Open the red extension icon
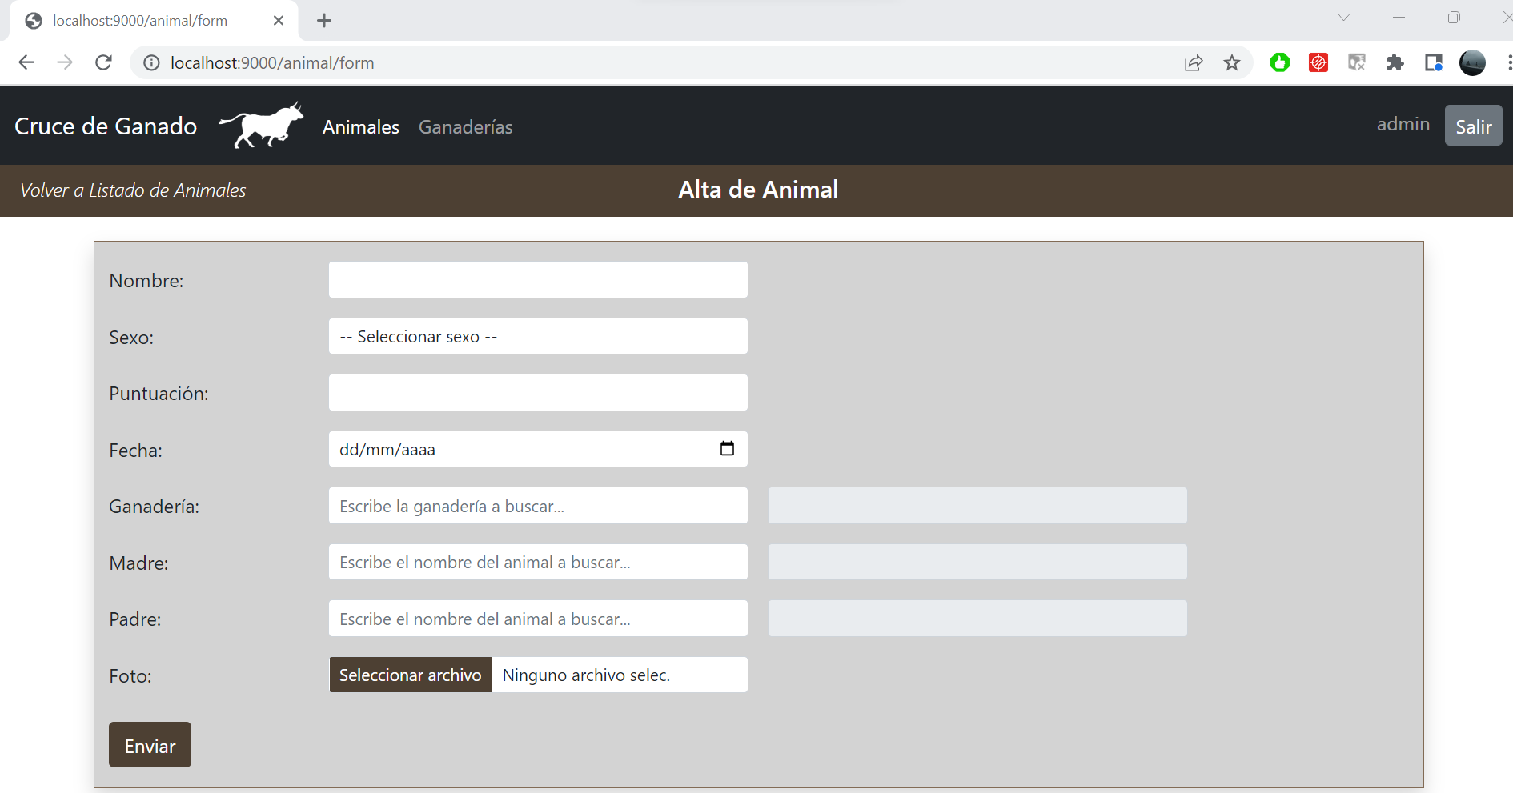The width and height of the screenshot is (1513, 793). (1318, 62)
